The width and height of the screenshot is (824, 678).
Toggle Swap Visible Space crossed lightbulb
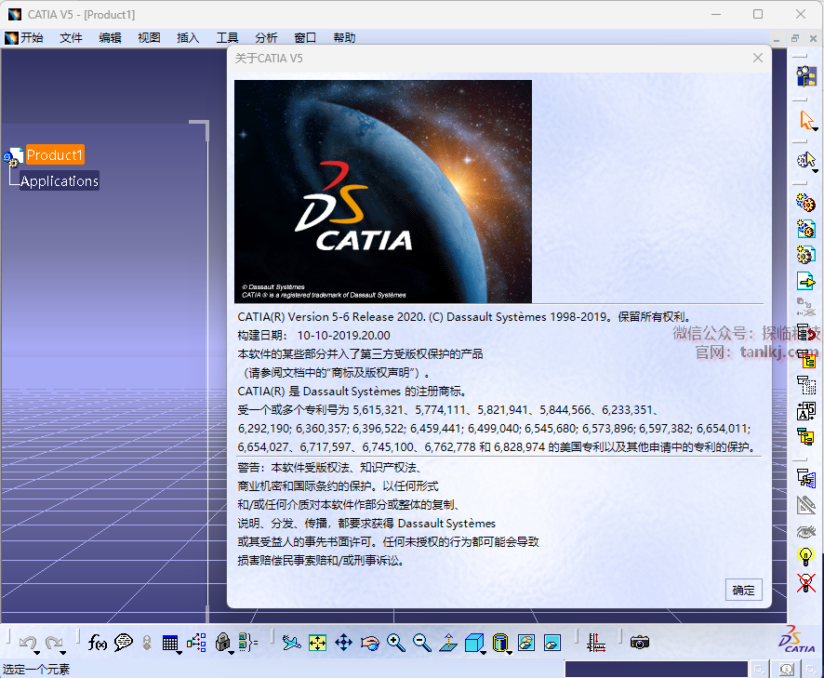click(x=805, y=583)
